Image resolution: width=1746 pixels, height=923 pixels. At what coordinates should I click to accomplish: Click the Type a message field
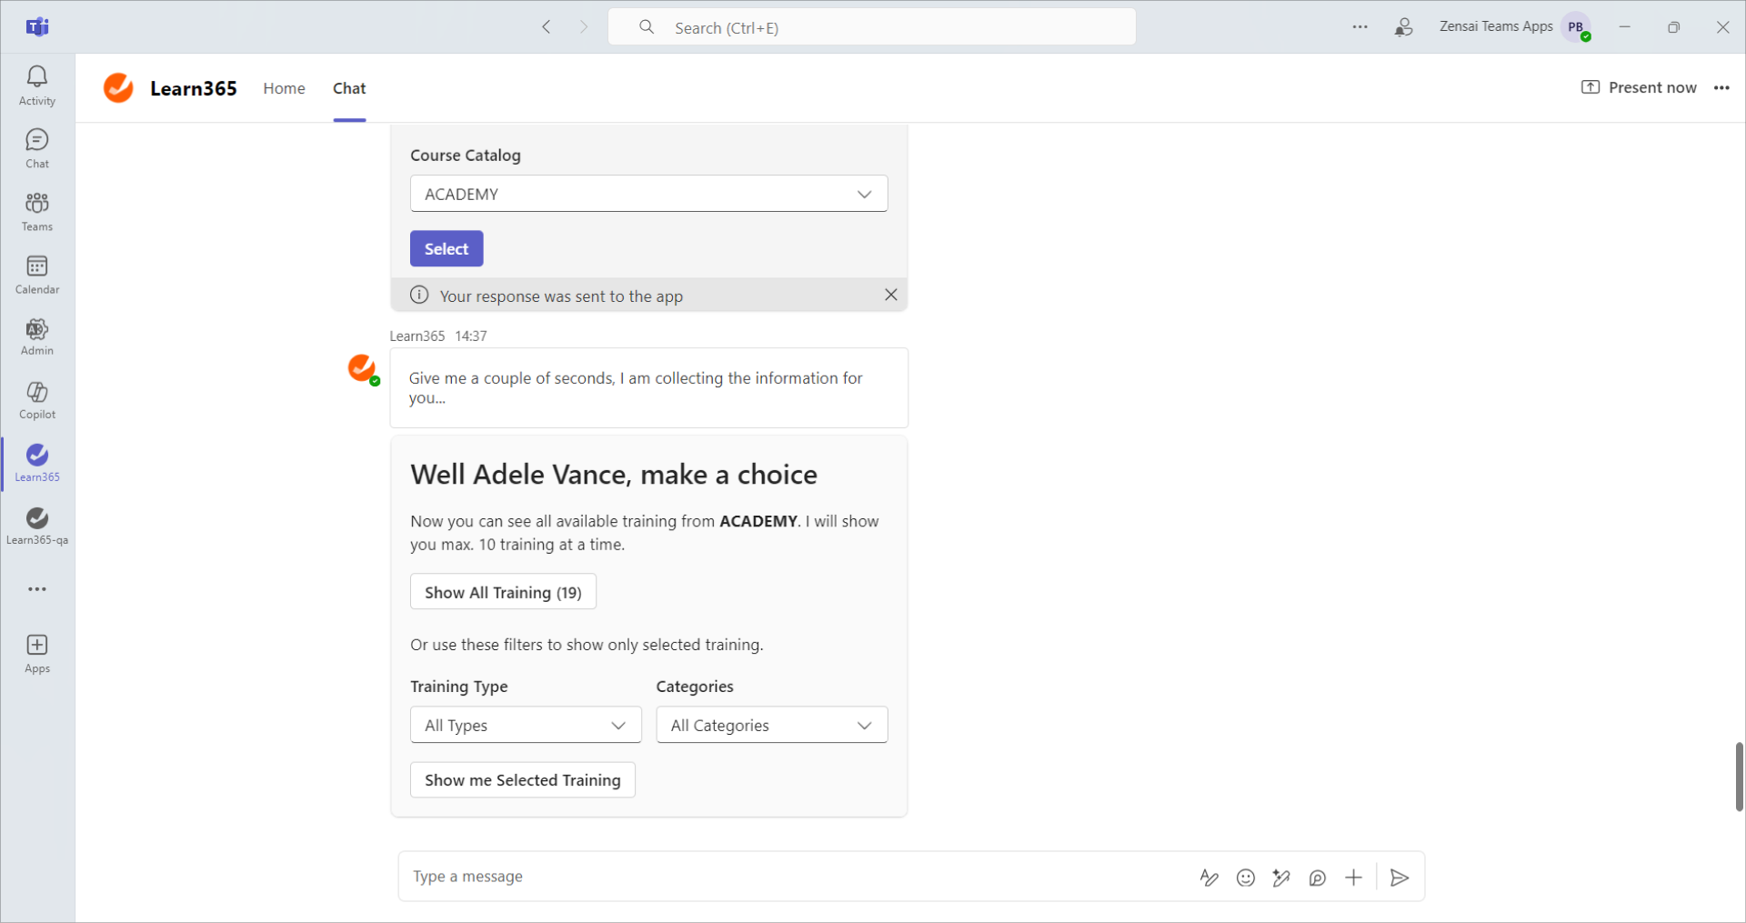click(x=791, y=877)
